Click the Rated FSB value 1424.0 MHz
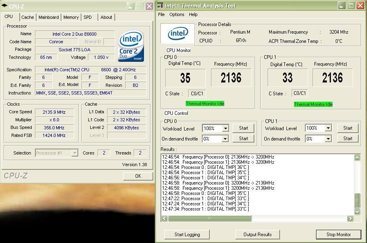 coord(54,135)
